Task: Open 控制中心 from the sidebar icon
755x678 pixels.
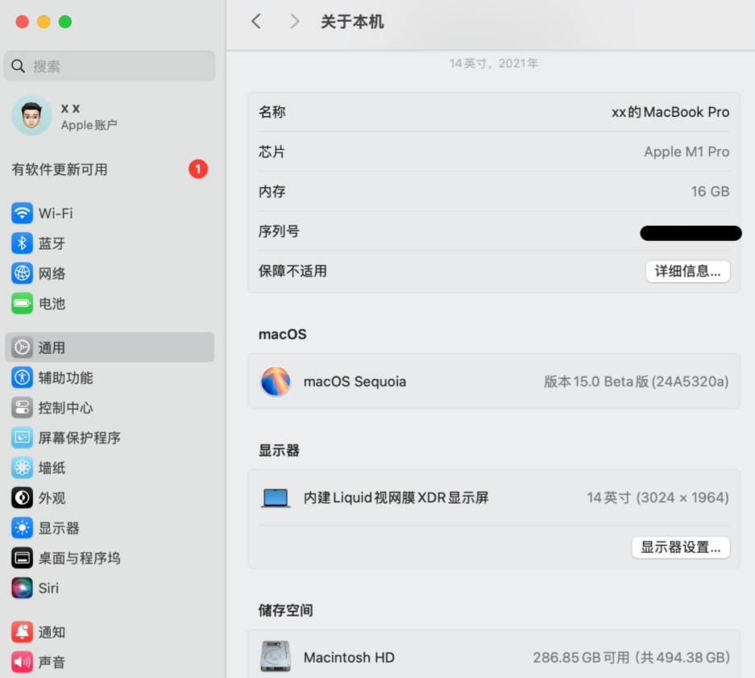Action: [22, 408]
